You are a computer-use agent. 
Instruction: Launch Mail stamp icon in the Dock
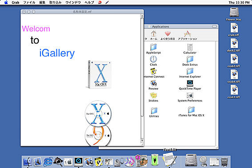pos(38,162)
